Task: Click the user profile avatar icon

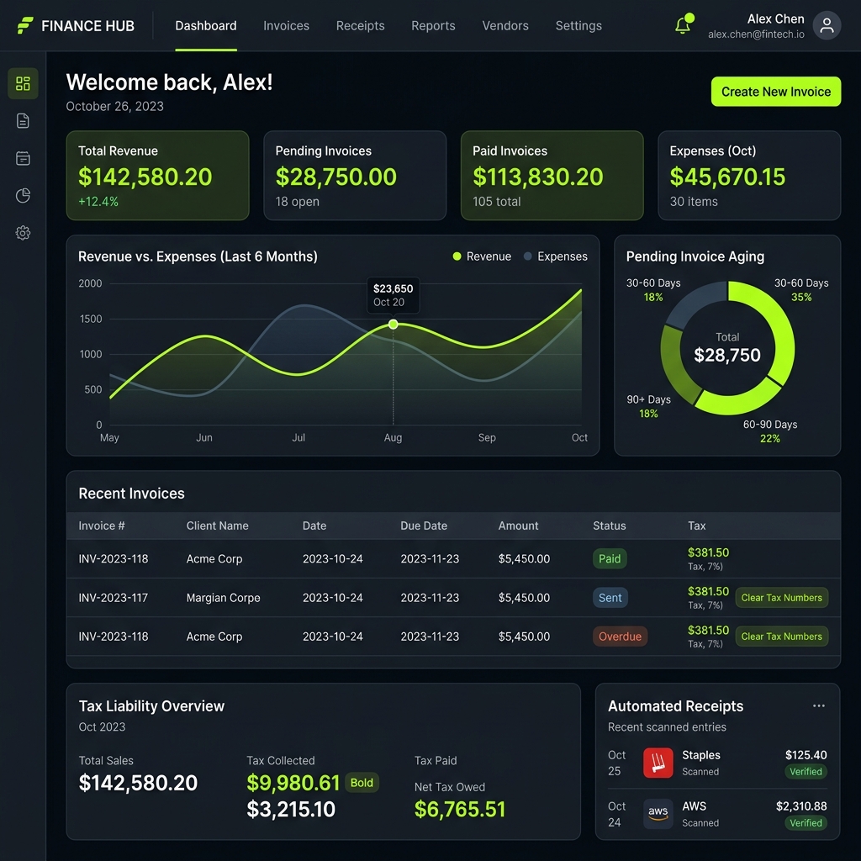Action: (x=827, y=26)
